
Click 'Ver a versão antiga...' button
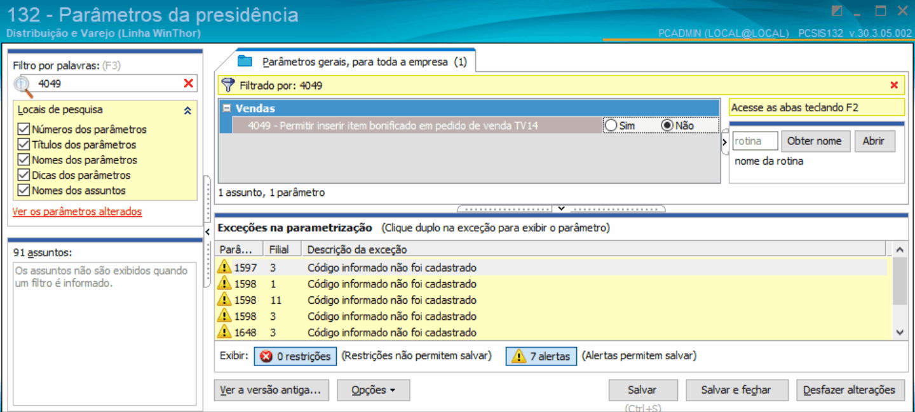(x=271, y=390)
